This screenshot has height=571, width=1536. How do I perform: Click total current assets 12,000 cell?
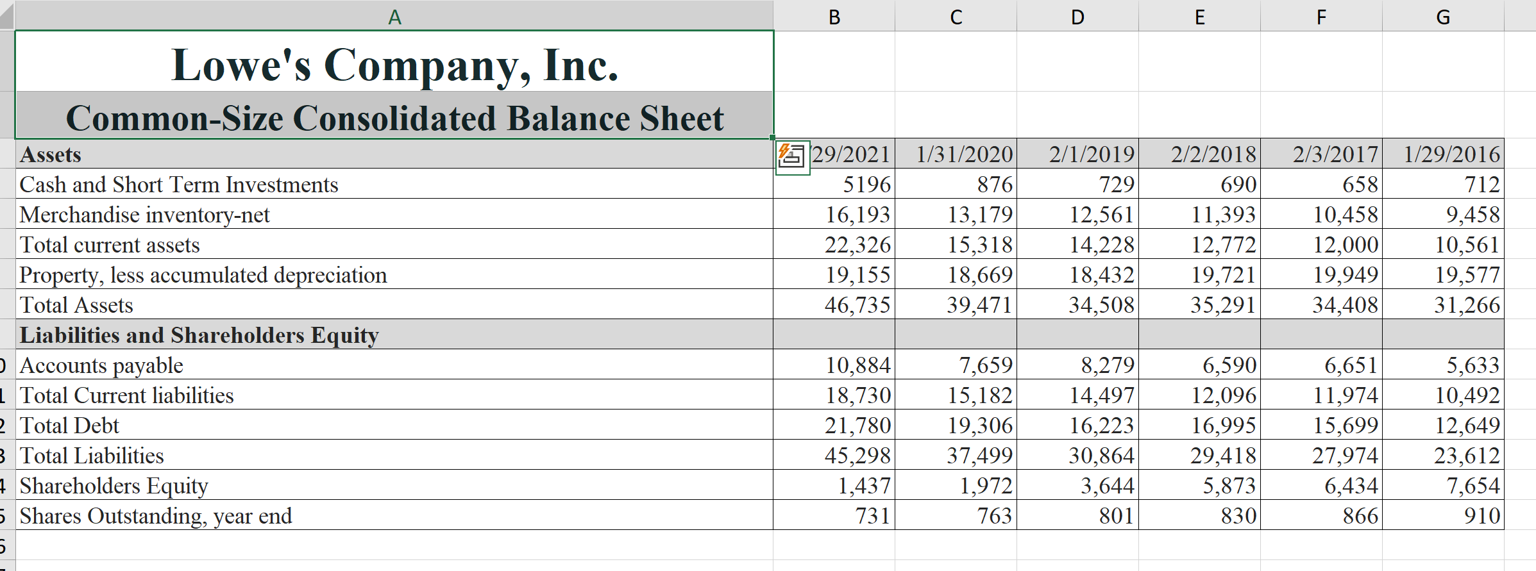tap(1322, 244)
